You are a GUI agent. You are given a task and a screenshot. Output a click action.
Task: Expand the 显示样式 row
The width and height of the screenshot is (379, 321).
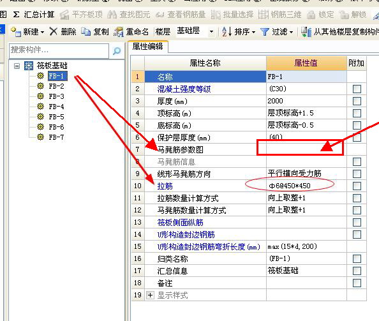[150, 295]
